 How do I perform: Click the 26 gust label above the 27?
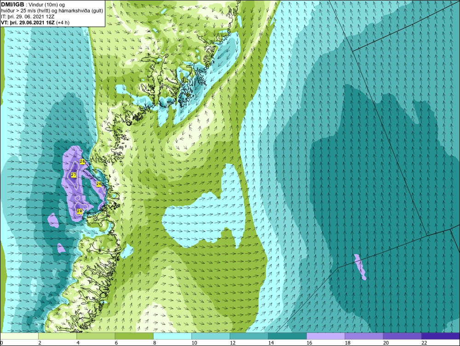coord(82,161)
